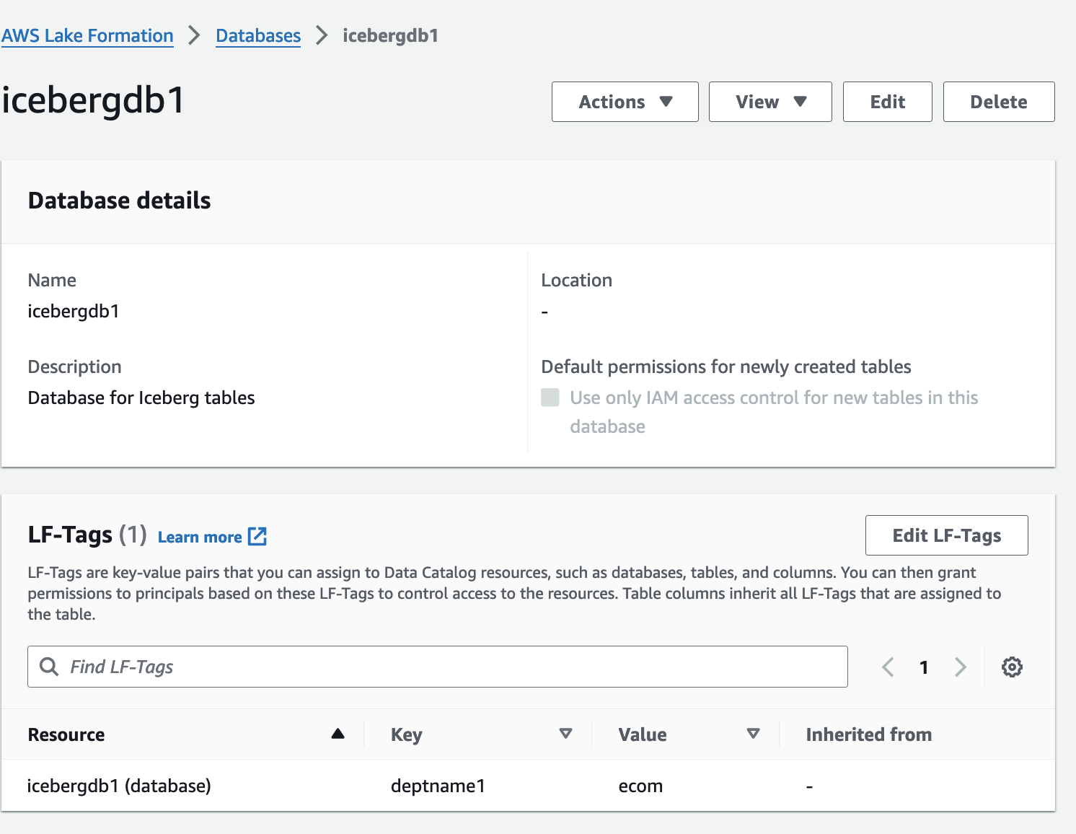Screen dimensions: 1076x834
Task: Select the ecom value cell
Action: (640, 786)
